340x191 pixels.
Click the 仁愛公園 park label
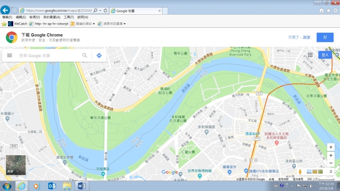pos(188,152)
